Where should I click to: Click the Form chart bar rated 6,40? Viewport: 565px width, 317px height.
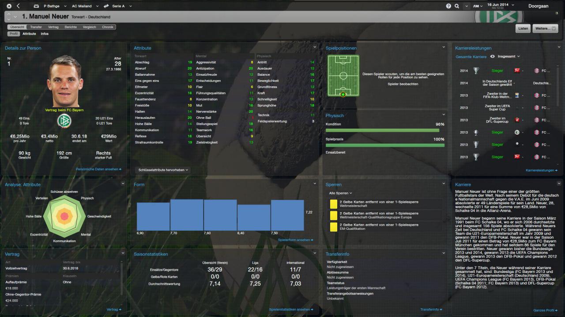(x=254, y=217)
